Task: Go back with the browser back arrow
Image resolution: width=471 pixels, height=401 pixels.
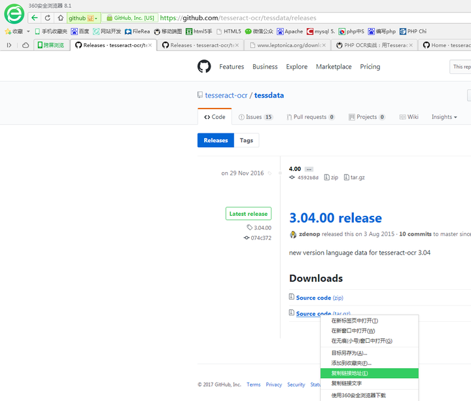Action: coord(35,18)
